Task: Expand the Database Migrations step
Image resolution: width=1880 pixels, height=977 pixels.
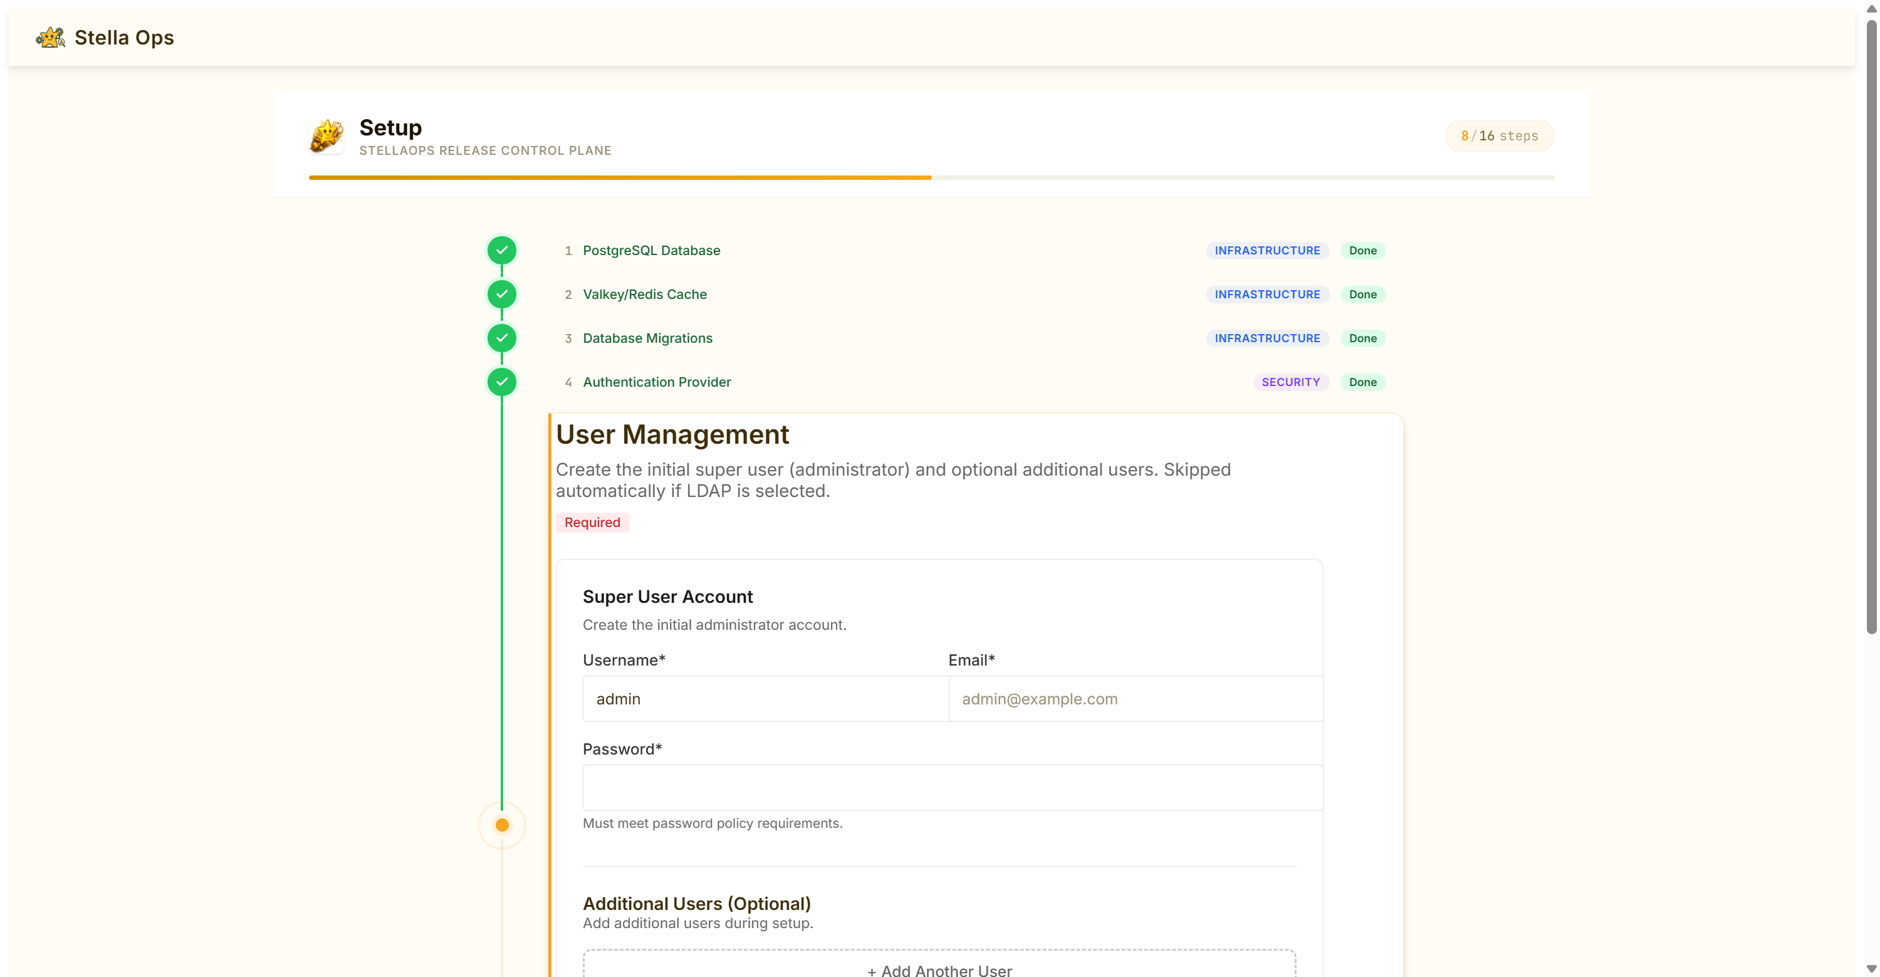Action: (647, 338)
